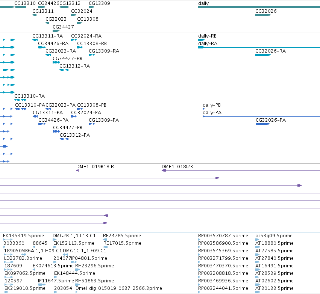Select the dally-RA transcript label
Image resolution: width=320 pixels, height=294 pixels.
[208, 44]
